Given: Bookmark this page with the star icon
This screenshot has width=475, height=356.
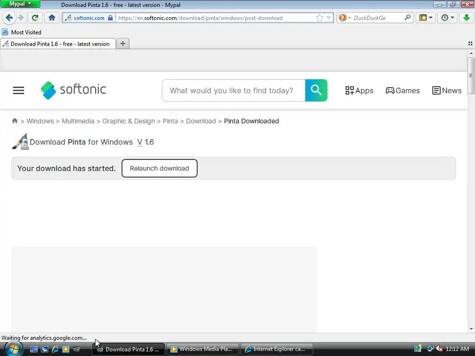Looking at the screenshot, I should click(x=319, y=18).
